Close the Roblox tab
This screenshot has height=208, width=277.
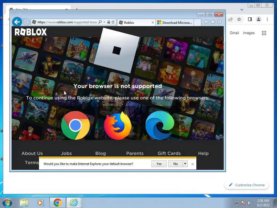(x=153, y=23)
